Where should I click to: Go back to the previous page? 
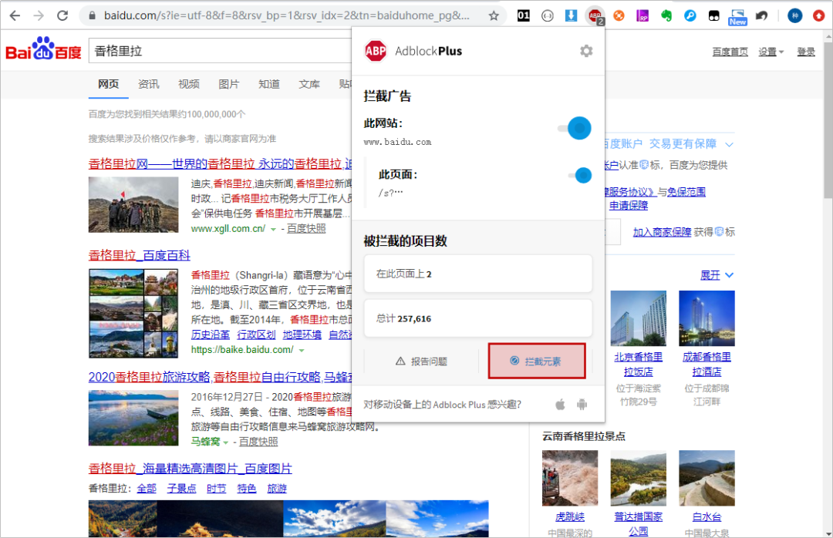pos(15,15)
